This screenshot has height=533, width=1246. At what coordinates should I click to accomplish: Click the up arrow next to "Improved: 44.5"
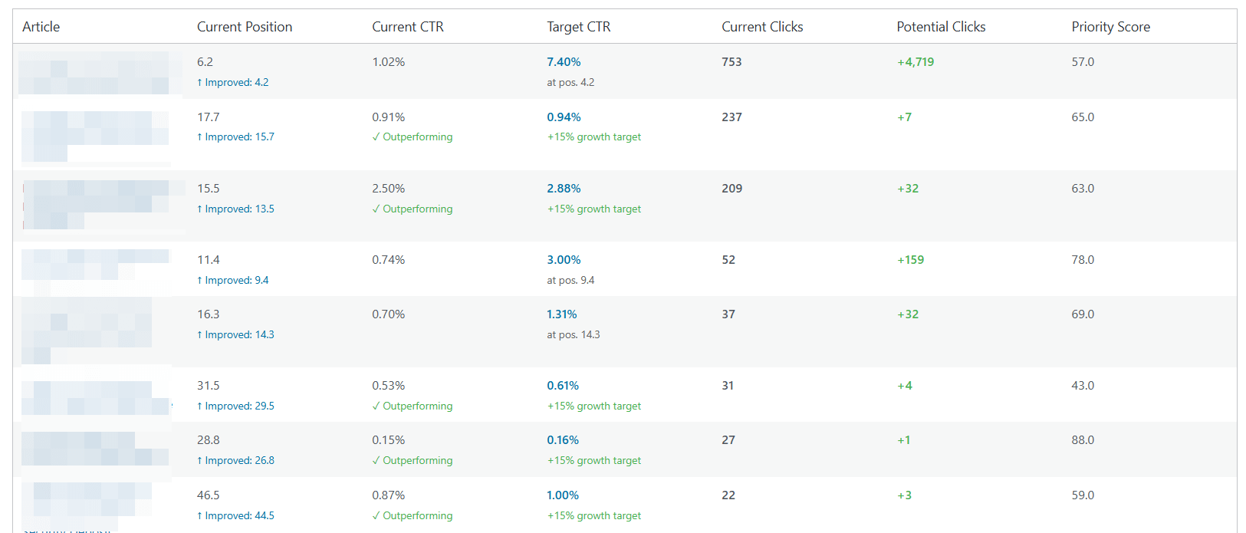[199, 515]
